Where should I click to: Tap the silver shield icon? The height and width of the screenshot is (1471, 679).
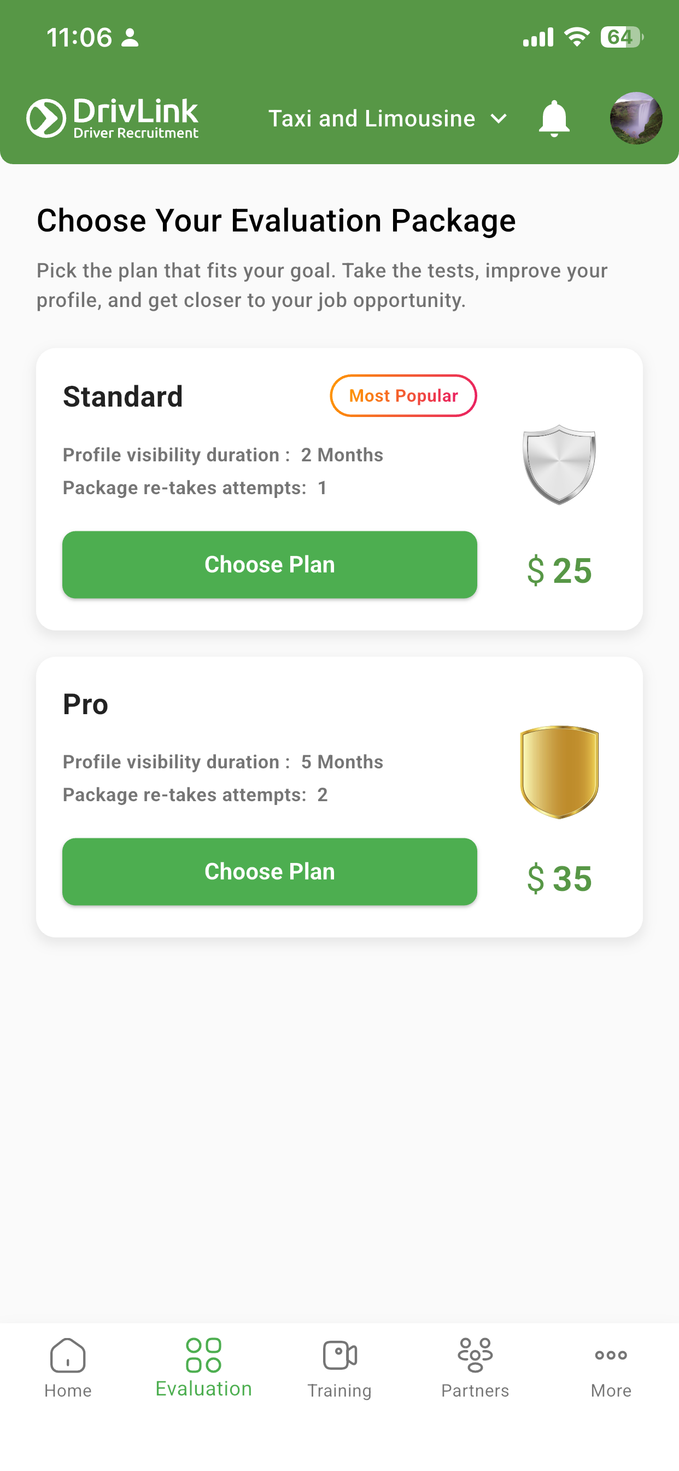pyautogui.click(x=559, y=465)
